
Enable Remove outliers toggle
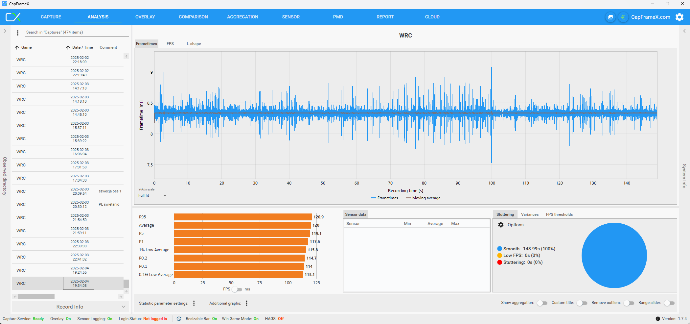pos(629,303)
